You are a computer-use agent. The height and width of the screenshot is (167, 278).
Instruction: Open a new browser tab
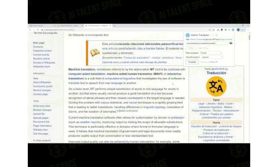click(115, 26)
